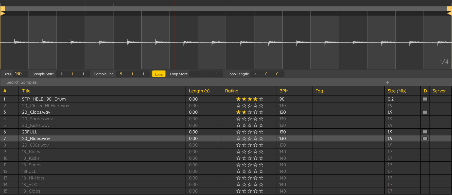Viewport: 452px width, 195px height.
Task: Rate 18_Kicks three stars
Action: click(250, 158)
